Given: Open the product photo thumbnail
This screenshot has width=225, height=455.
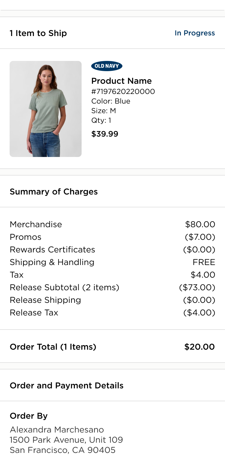Looking at the screenshot, I should pos(46,109).
